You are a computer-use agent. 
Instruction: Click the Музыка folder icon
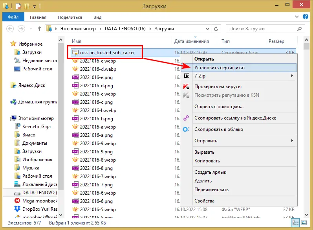(17, 167)
